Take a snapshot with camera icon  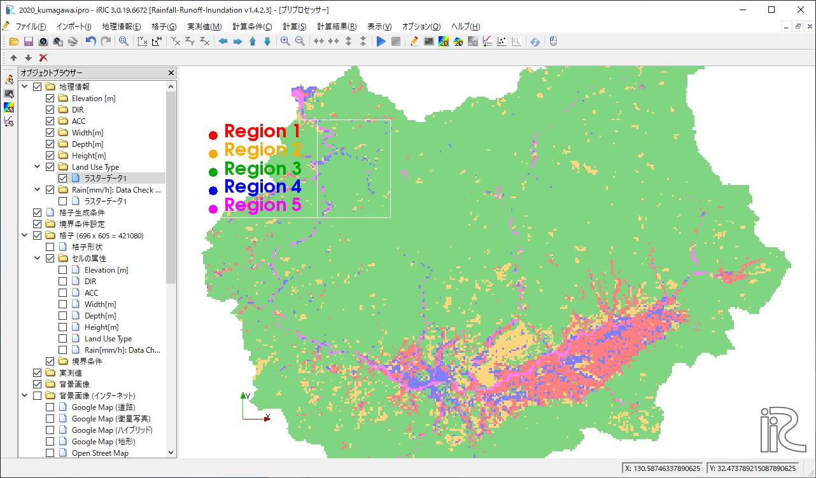[43, 41]
